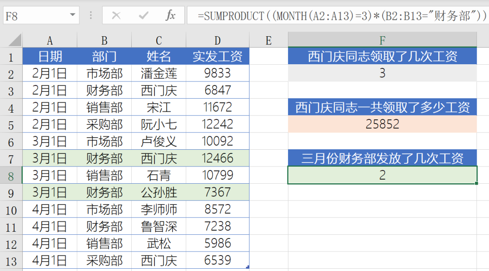489x271 pixels.
Task: Select column F header
Action: [382, 41]
